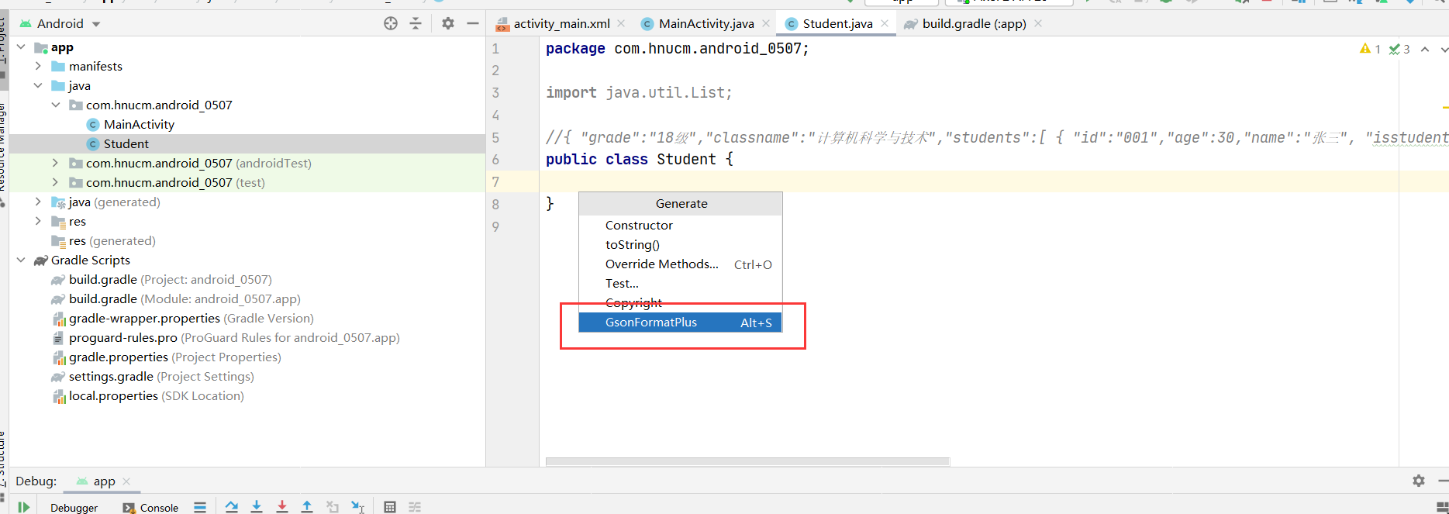Viewport: 1449px width, 514px height.
Task: Click Drop Frame icon in debug toolbar
Action: click(333, 507)
